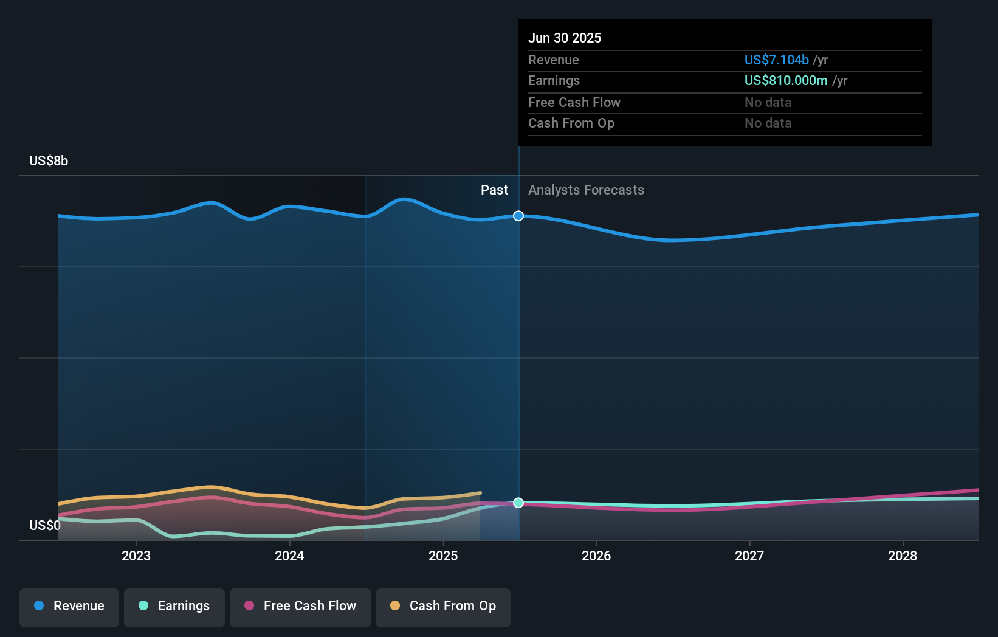Click the US$810.000m earnings value in tooltip

click(786, 80)
